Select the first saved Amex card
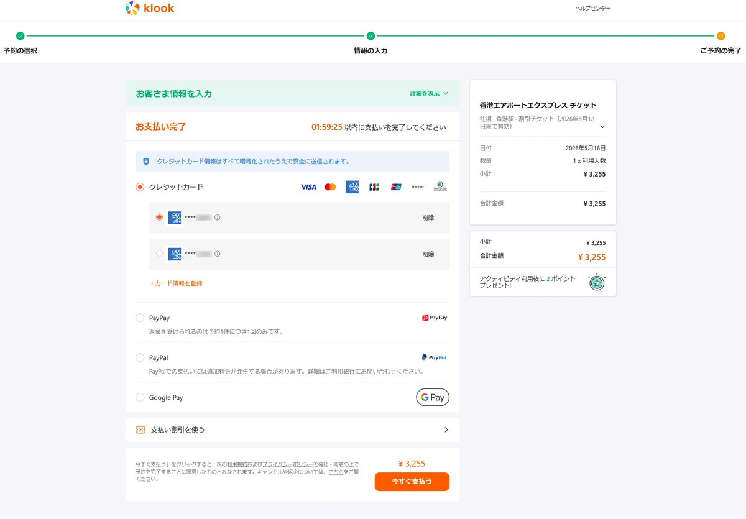 160,218
